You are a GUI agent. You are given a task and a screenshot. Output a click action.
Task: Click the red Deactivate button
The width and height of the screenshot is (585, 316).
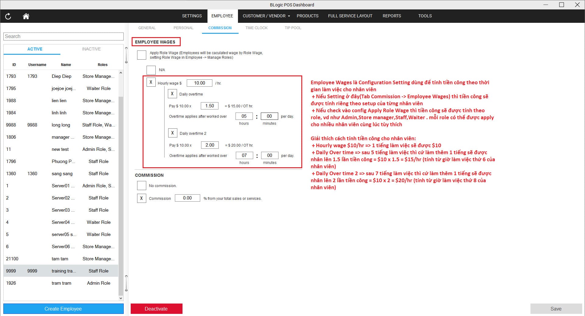point(156,309)
